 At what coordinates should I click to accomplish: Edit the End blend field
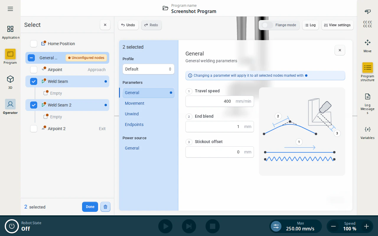pyautogui.click(x=219, y=127)
